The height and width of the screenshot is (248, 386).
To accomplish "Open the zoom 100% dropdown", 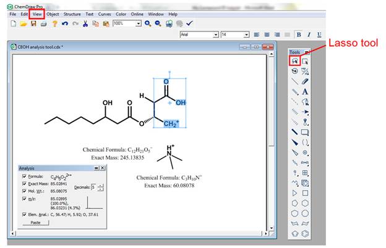I will coord(139,23).
